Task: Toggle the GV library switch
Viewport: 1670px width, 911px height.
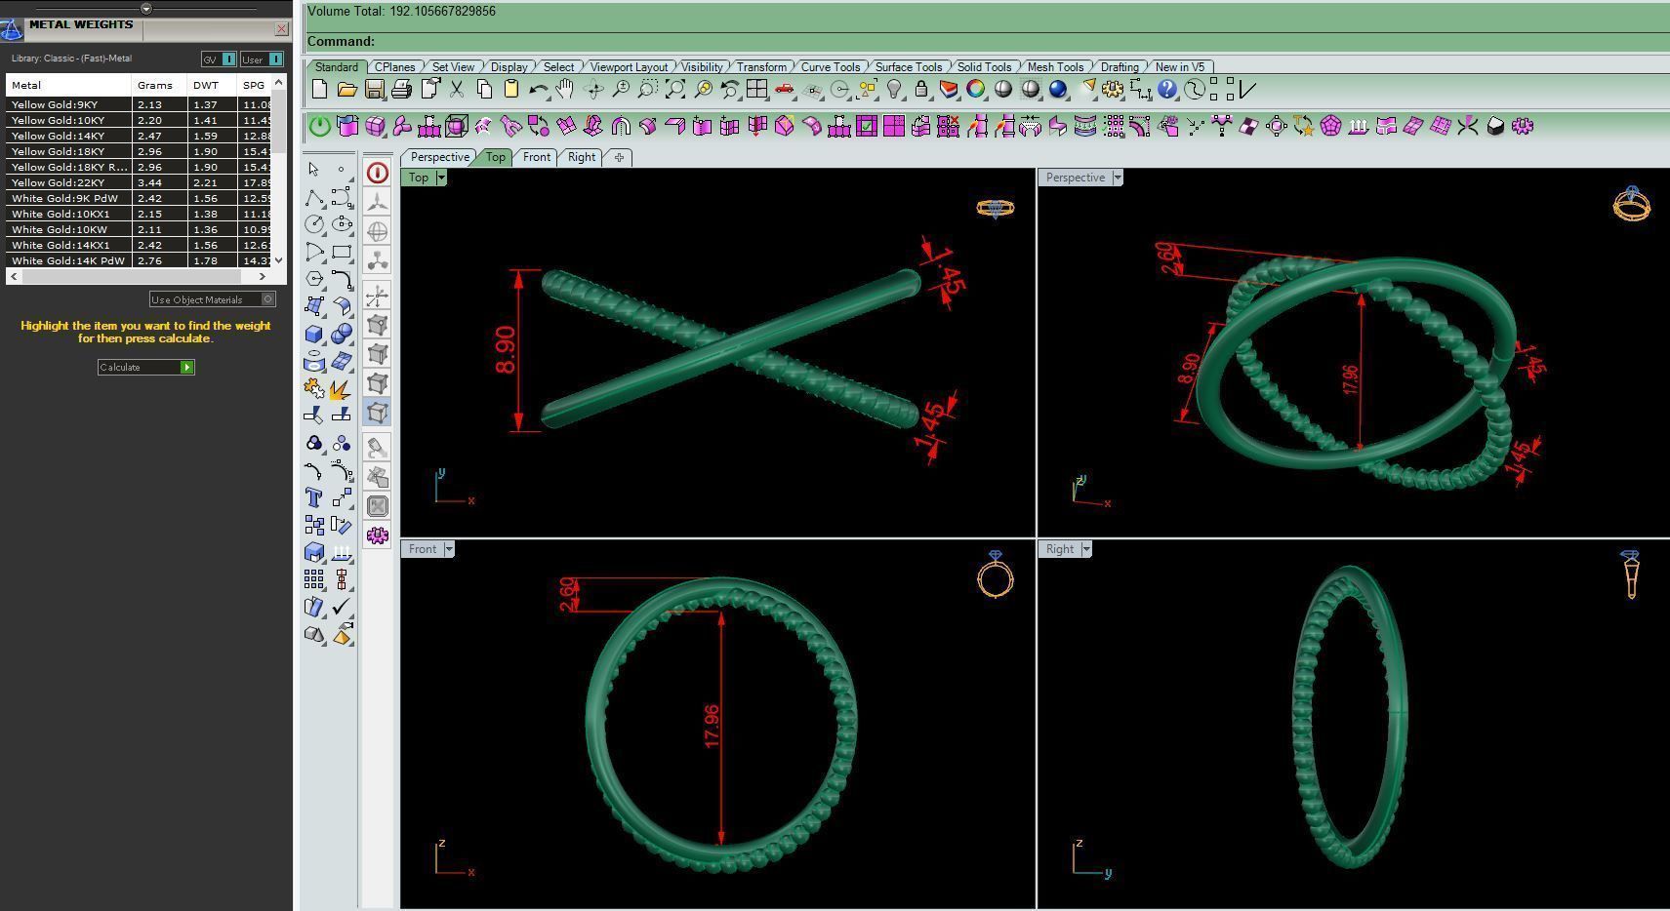Action: tap(219, 59)
